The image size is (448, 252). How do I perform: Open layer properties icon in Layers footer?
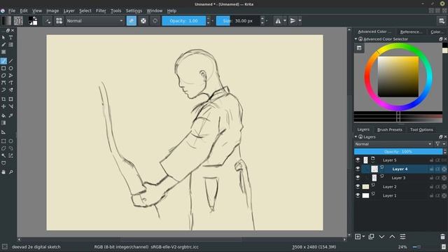pos(403,237)
